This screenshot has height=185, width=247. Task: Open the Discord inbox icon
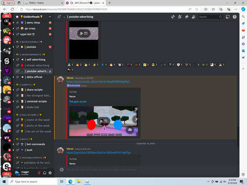(228, 17)
